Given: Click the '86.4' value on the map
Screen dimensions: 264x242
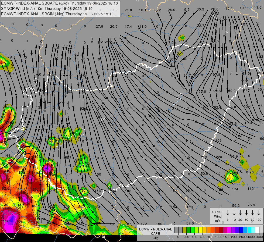Looking at the screenshot, I should click(189, 191).
